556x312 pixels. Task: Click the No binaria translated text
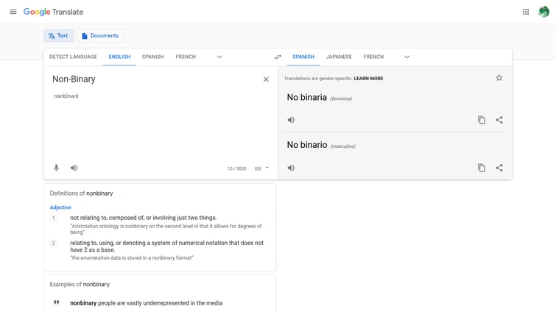point(307,97)
